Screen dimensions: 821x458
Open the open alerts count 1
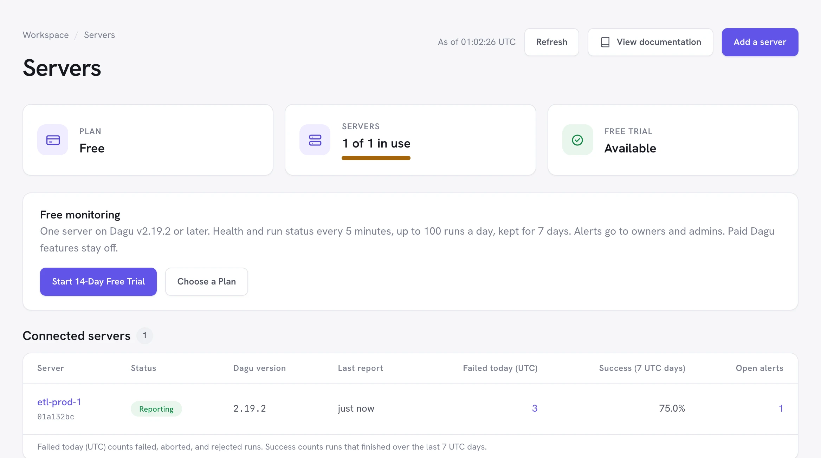point(781,408)
